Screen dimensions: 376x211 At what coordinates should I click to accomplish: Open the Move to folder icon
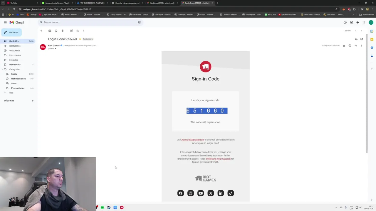pyautogui.click(x=78, y=30)
